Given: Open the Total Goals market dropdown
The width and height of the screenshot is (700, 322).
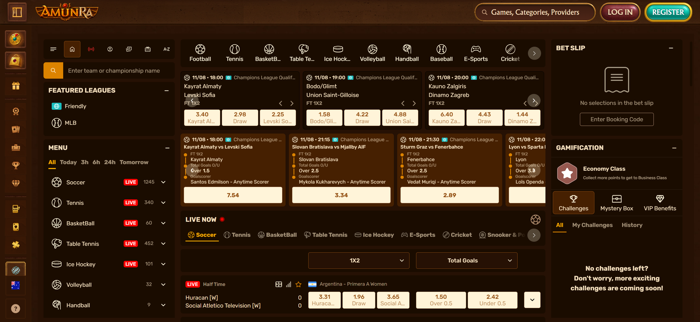Looking at the screenshot, I should (x=466, y=260).
